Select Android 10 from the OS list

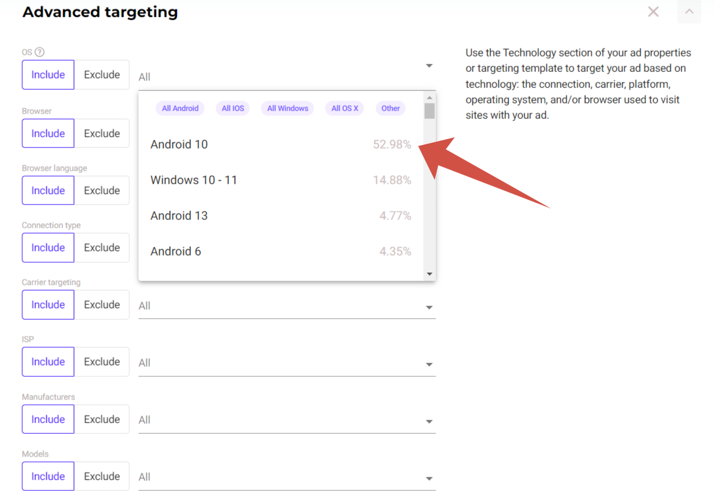pyautogui.click(x=179, y=144)
